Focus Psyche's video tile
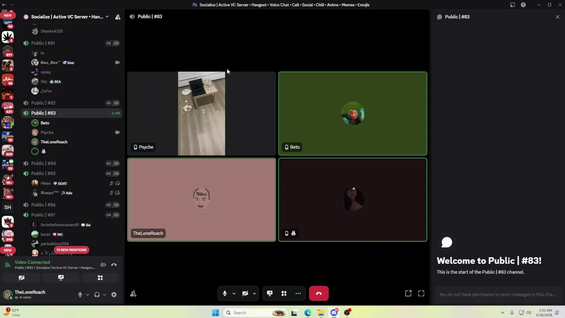Screen dimensions: 565x318 pos(201,114)
